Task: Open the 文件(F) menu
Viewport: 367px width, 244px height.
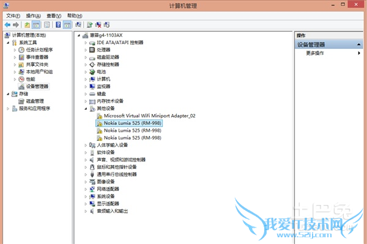Action: click(x=13, y=16)
